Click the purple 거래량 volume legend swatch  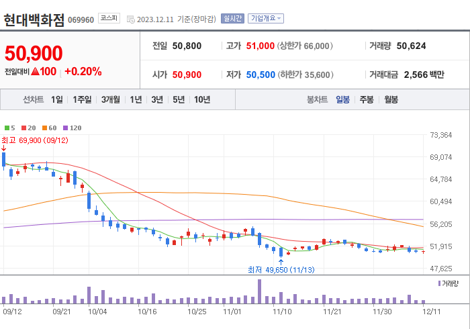pos(439,283)
